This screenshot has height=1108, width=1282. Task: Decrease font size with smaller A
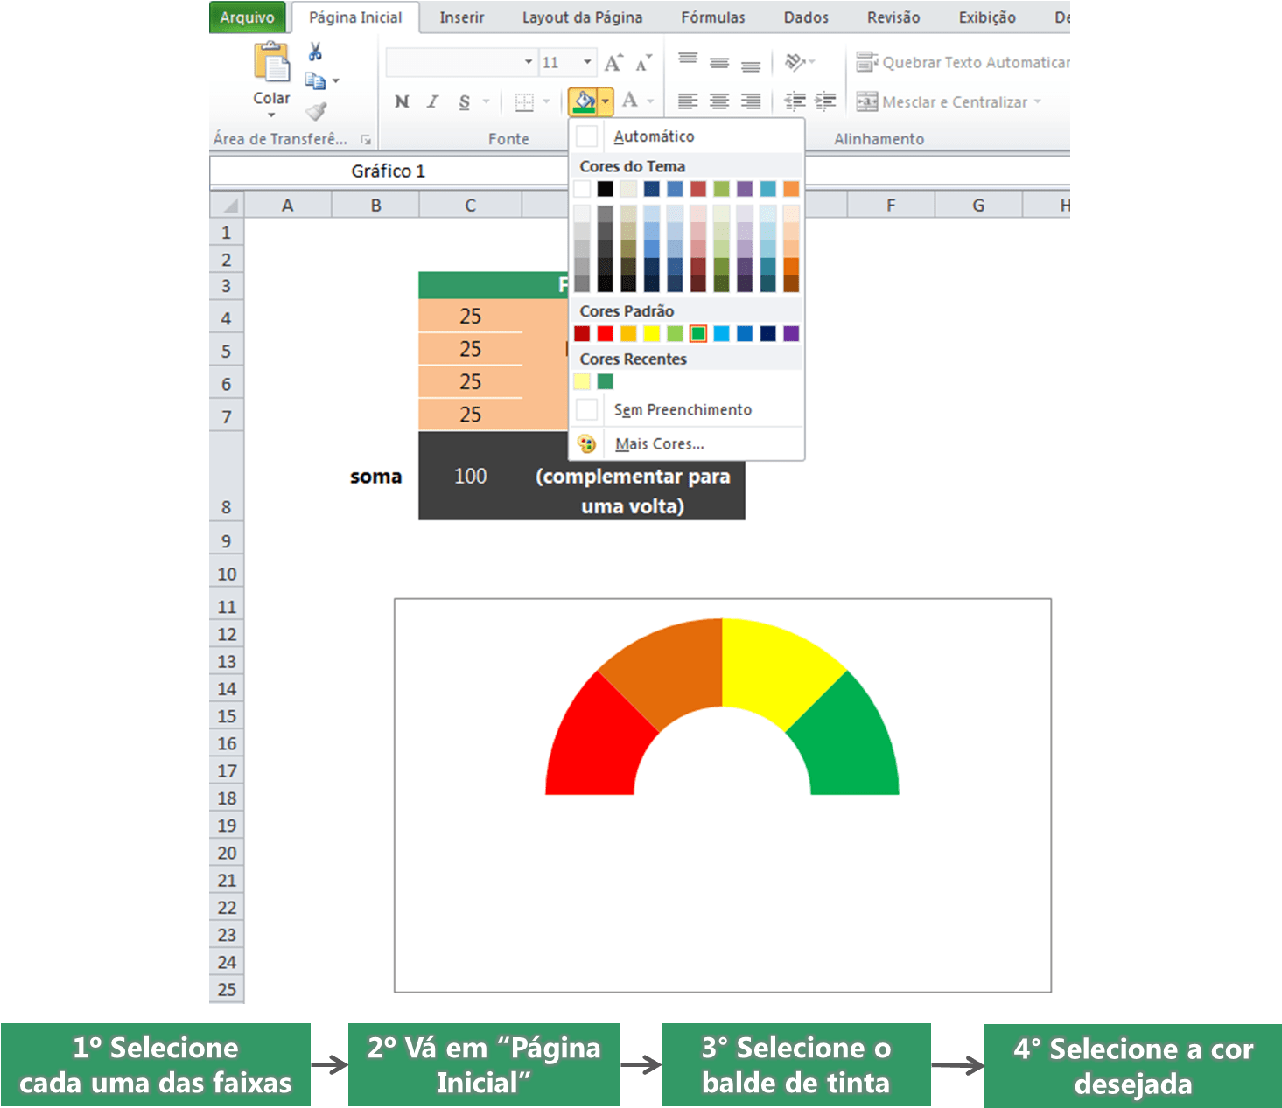tap(643, 63)
